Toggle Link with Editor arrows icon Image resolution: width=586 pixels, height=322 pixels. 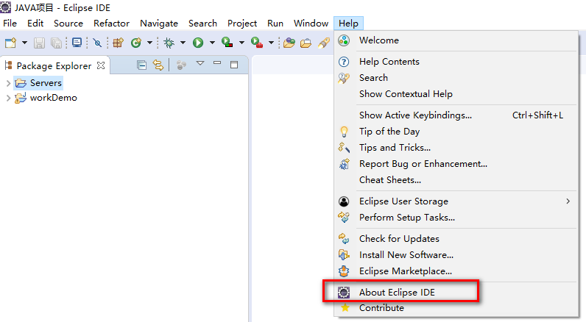(158, 65)
